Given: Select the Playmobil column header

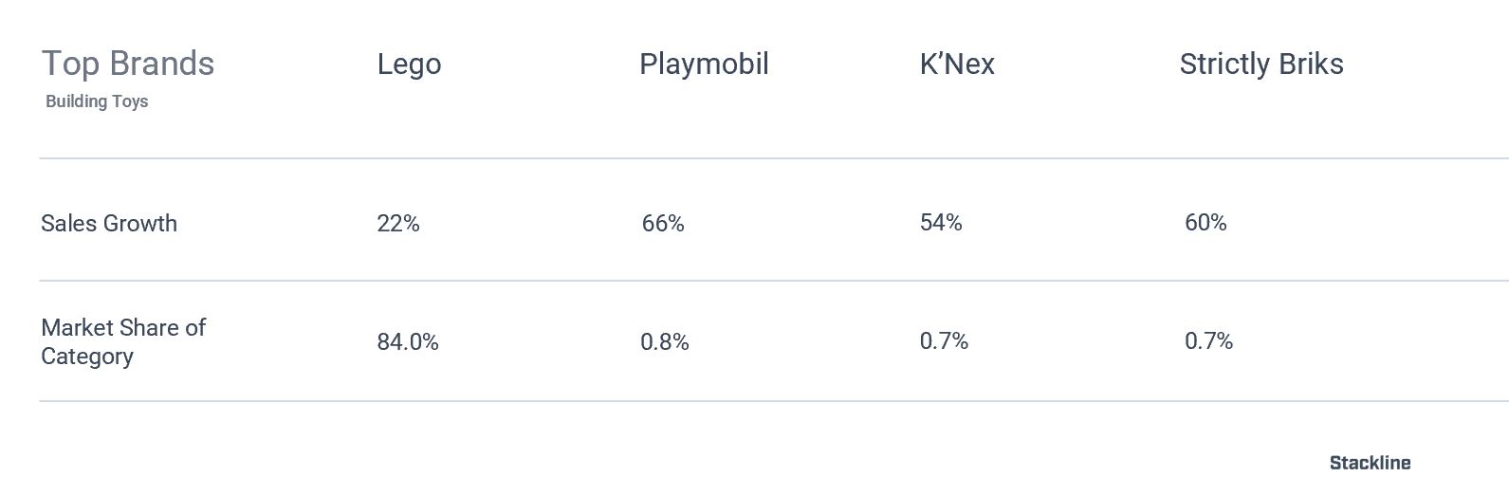Looking at the screenshot, I should [x=704, y=64].
